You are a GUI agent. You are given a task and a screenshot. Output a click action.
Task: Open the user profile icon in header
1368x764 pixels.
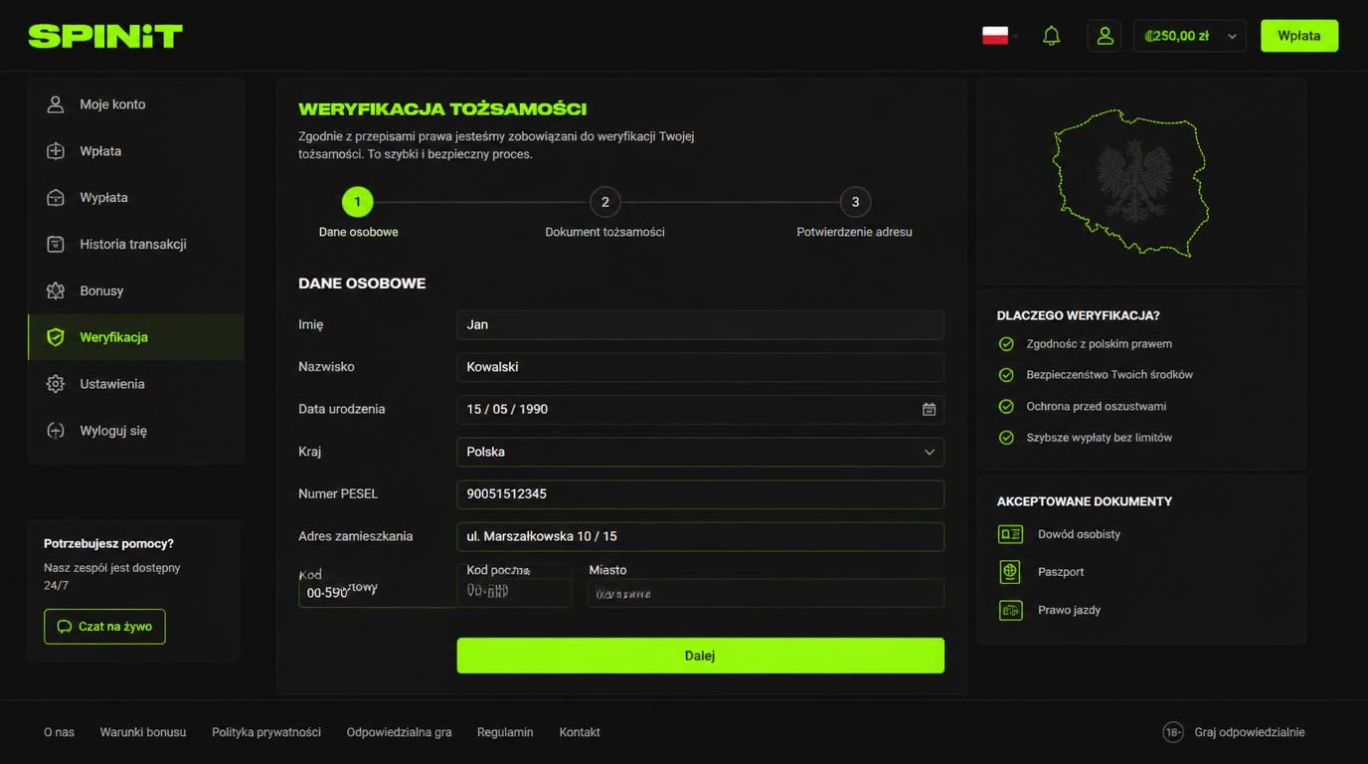coord(1105,36)
